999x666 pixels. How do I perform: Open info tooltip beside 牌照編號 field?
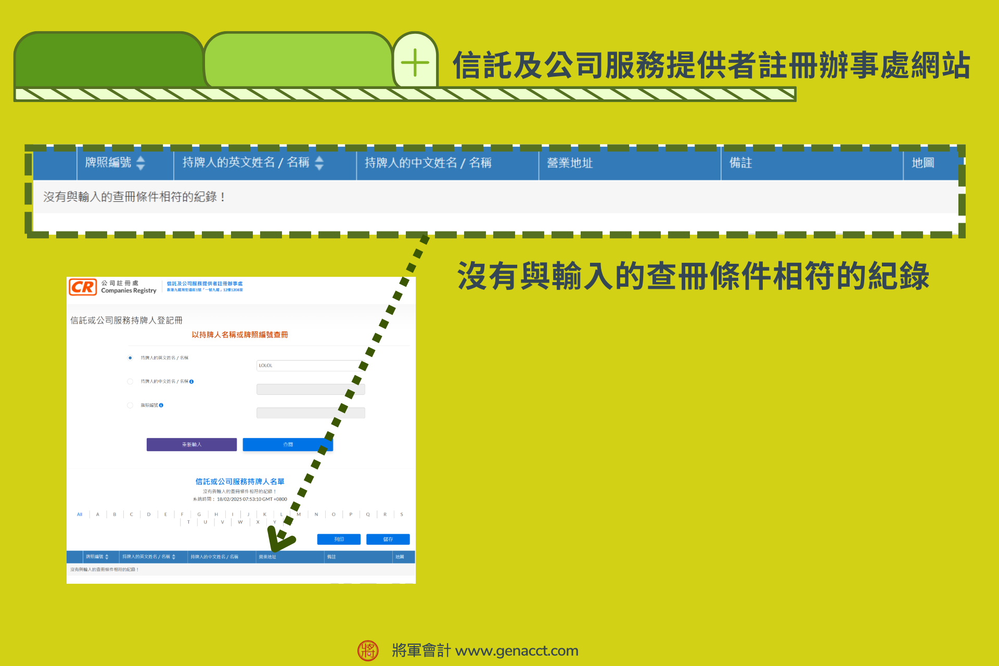click(x=161, y=405)
